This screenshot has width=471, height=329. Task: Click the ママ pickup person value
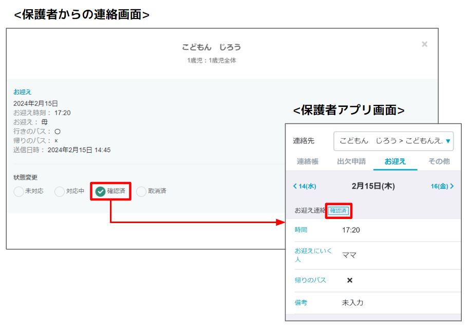349,255
